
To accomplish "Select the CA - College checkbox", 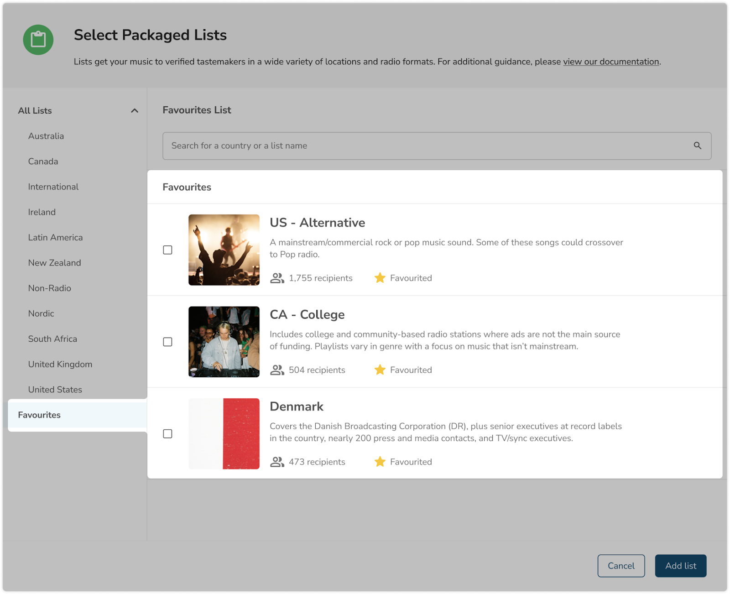I will click(x=167, y=342).
